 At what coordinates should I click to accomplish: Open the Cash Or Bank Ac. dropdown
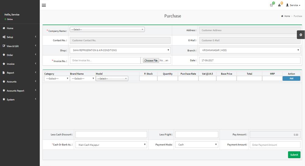[111, 144]
